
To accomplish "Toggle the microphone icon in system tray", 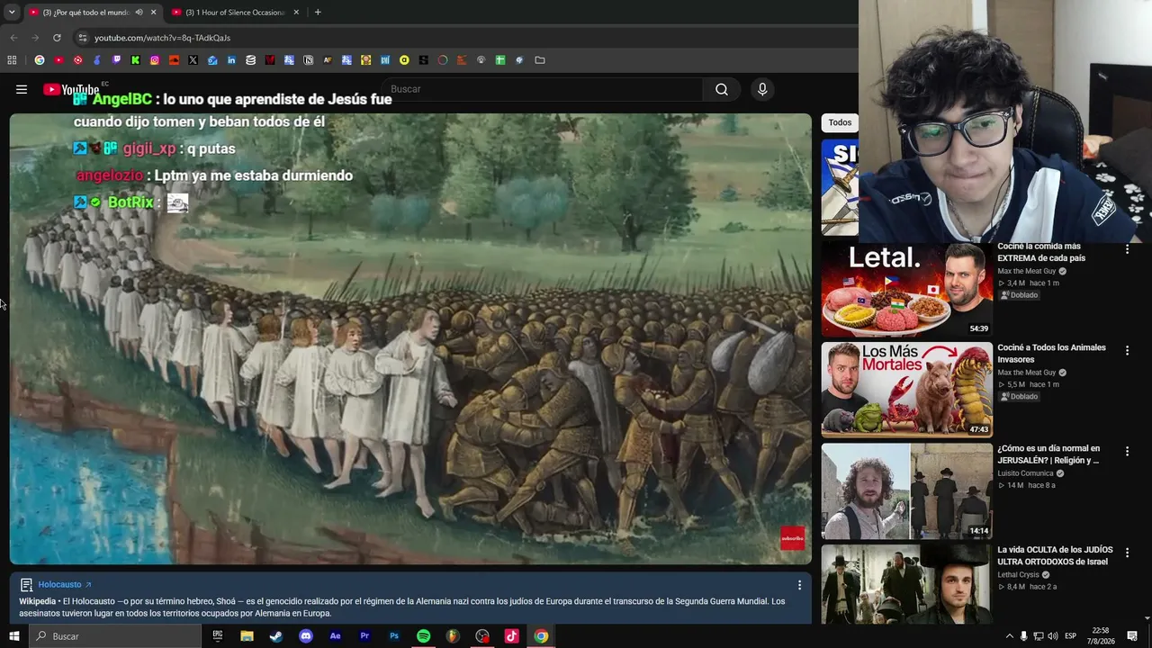I will (1023, 636).
